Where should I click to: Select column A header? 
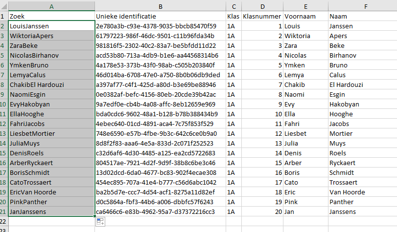pyautogui.click(x=52, y=6)
